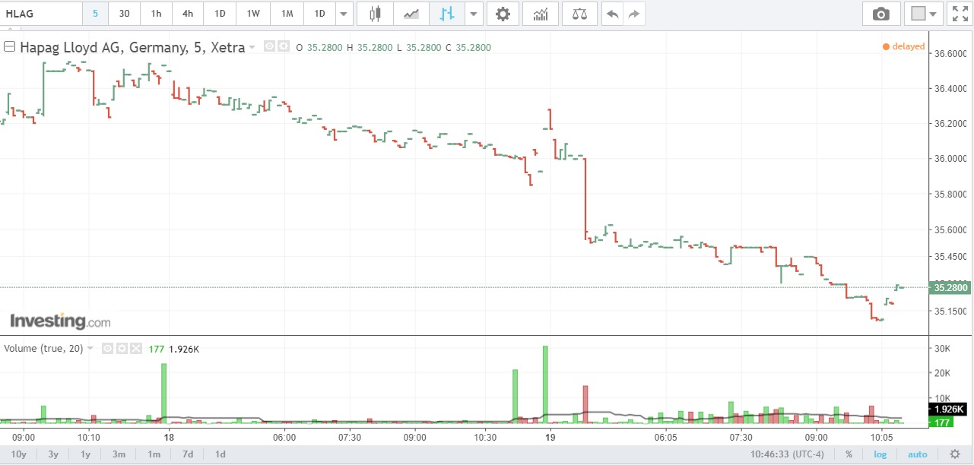The height and width of the screenshot is (465, 974).
Task: Collapse the Hapag Lloyd AG legend box
Action: click(10, 46)
